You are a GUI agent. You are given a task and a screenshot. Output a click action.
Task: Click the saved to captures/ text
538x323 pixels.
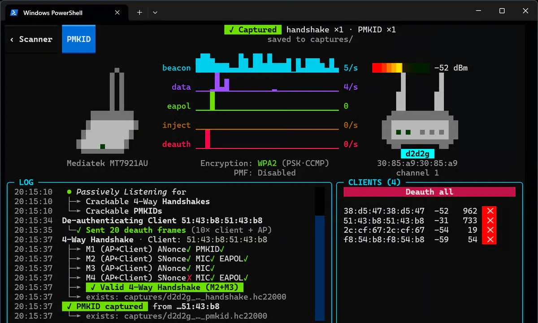click(310, 39)
